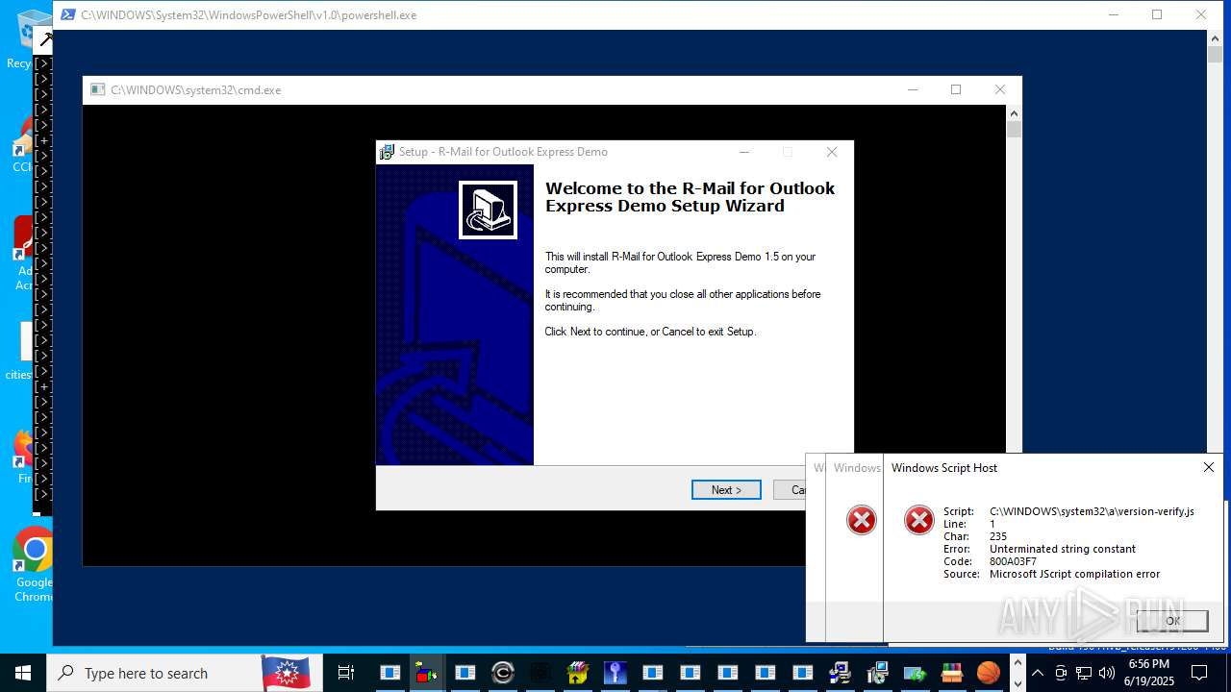Close the cmd.exe window
The width and height of the screenshot is (1231, 692).
coord(1000,90)
